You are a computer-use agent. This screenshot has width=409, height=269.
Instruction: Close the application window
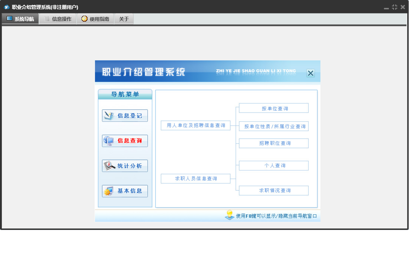[x=403, y=7]
